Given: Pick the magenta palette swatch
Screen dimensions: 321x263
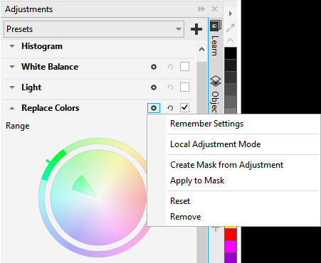Looking at the screenshot, I should coord(231,247).
